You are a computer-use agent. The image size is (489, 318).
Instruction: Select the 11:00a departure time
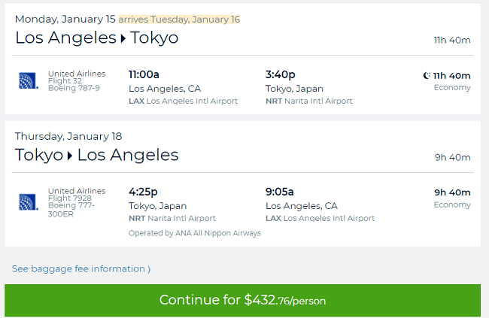click(x=144, y=74)
